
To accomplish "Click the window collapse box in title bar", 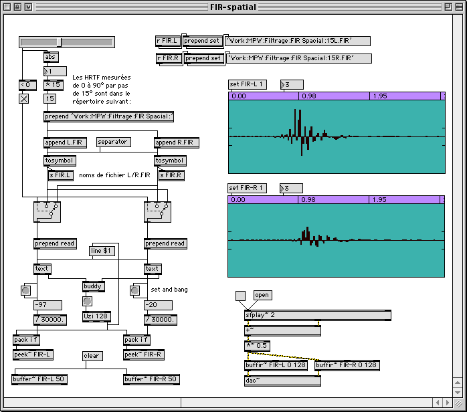I will click(x=459, y=7).
